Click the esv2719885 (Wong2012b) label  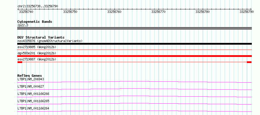coord(37,47)
